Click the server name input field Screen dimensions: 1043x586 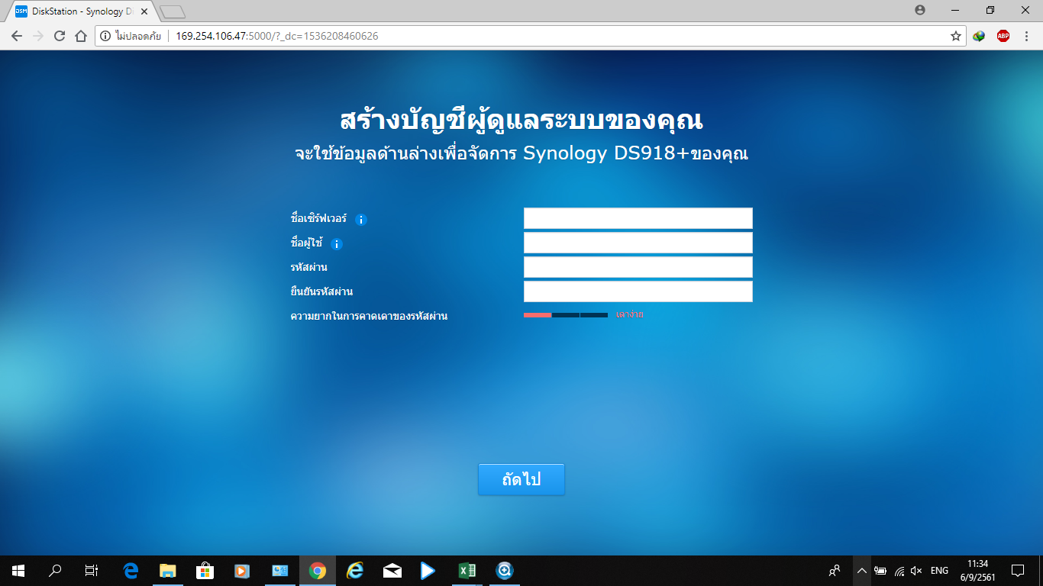coord(638,218)
